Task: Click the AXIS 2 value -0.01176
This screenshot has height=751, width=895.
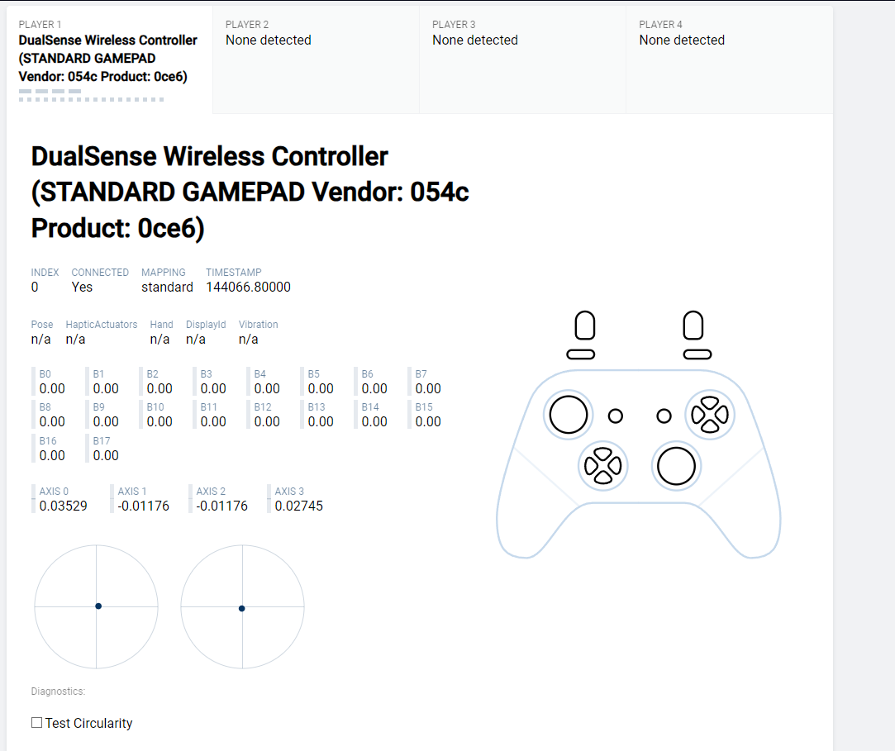Action: click(221, 506)
